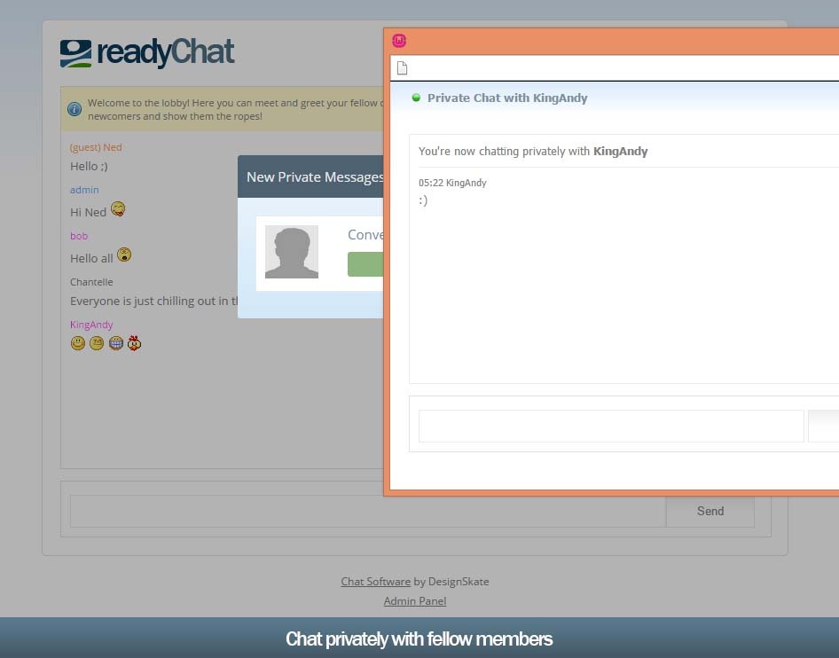Click the bold KingAndy name in chatting notice

click(621, 152)
